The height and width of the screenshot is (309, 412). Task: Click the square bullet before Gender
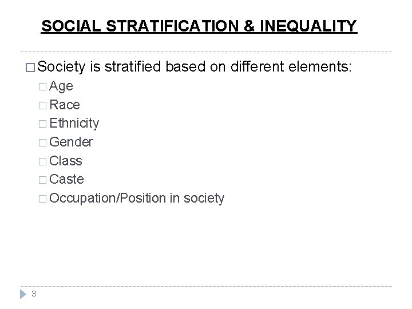point(42,143)
